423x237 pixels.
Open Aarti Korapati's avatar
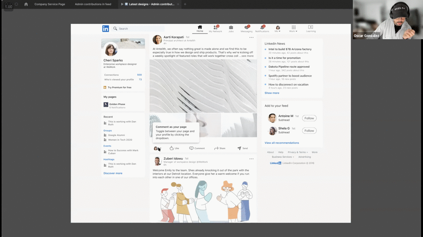point(157,40)
